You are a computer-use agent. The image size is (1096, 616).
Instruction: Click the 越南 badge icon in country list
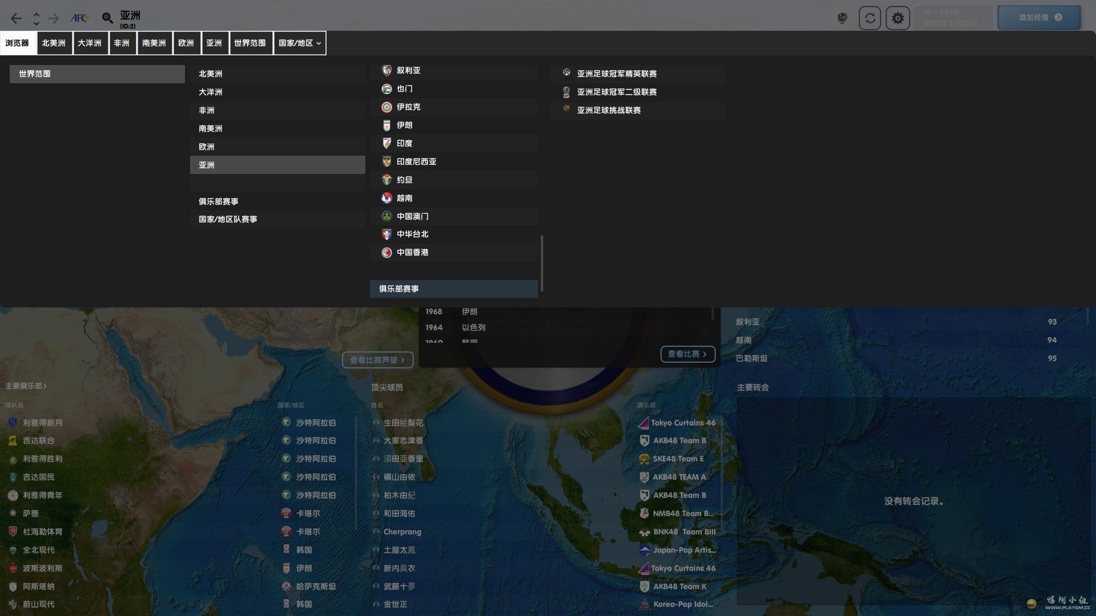point(386,198)
